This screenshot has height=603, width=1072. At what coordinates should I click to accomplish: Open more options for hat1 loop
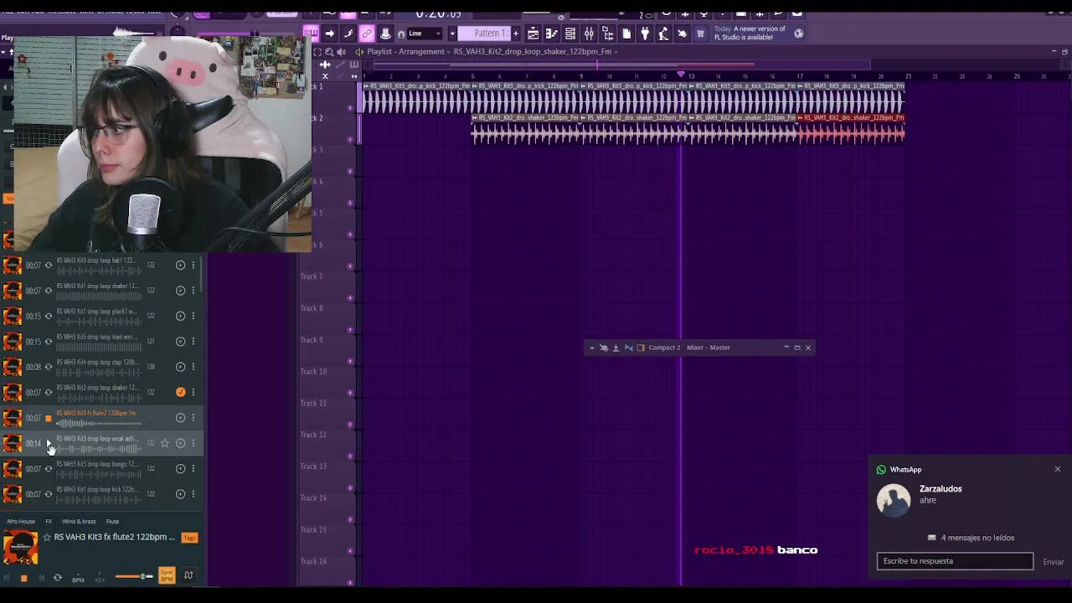193,265
